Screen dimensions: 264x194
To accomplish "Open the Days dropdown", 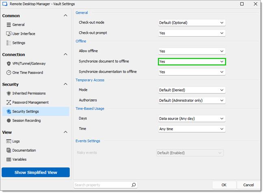I will coord(192,119).
